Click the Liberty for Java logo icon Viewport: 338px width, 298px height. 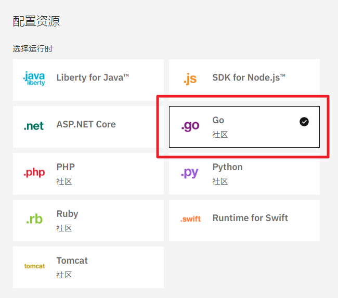pyautogui.click(x=34, y=79)
